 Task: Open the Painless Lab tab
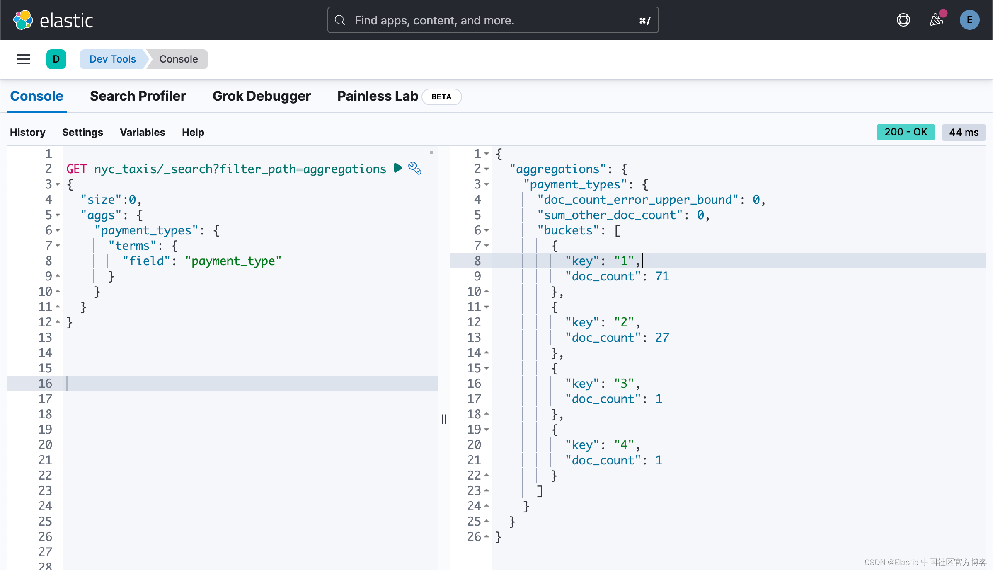[377, 96]
